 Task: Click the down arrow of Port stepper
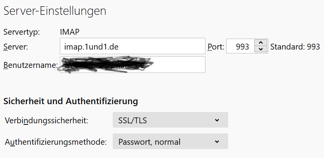(261, 49)
